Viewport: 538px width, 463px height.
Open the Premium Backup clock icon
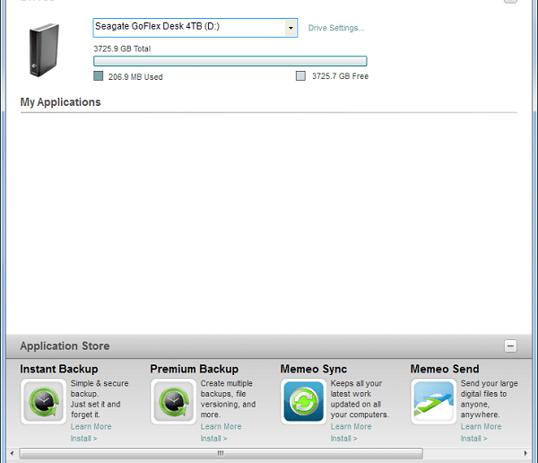pyautogui.click(x=173, y=401)
